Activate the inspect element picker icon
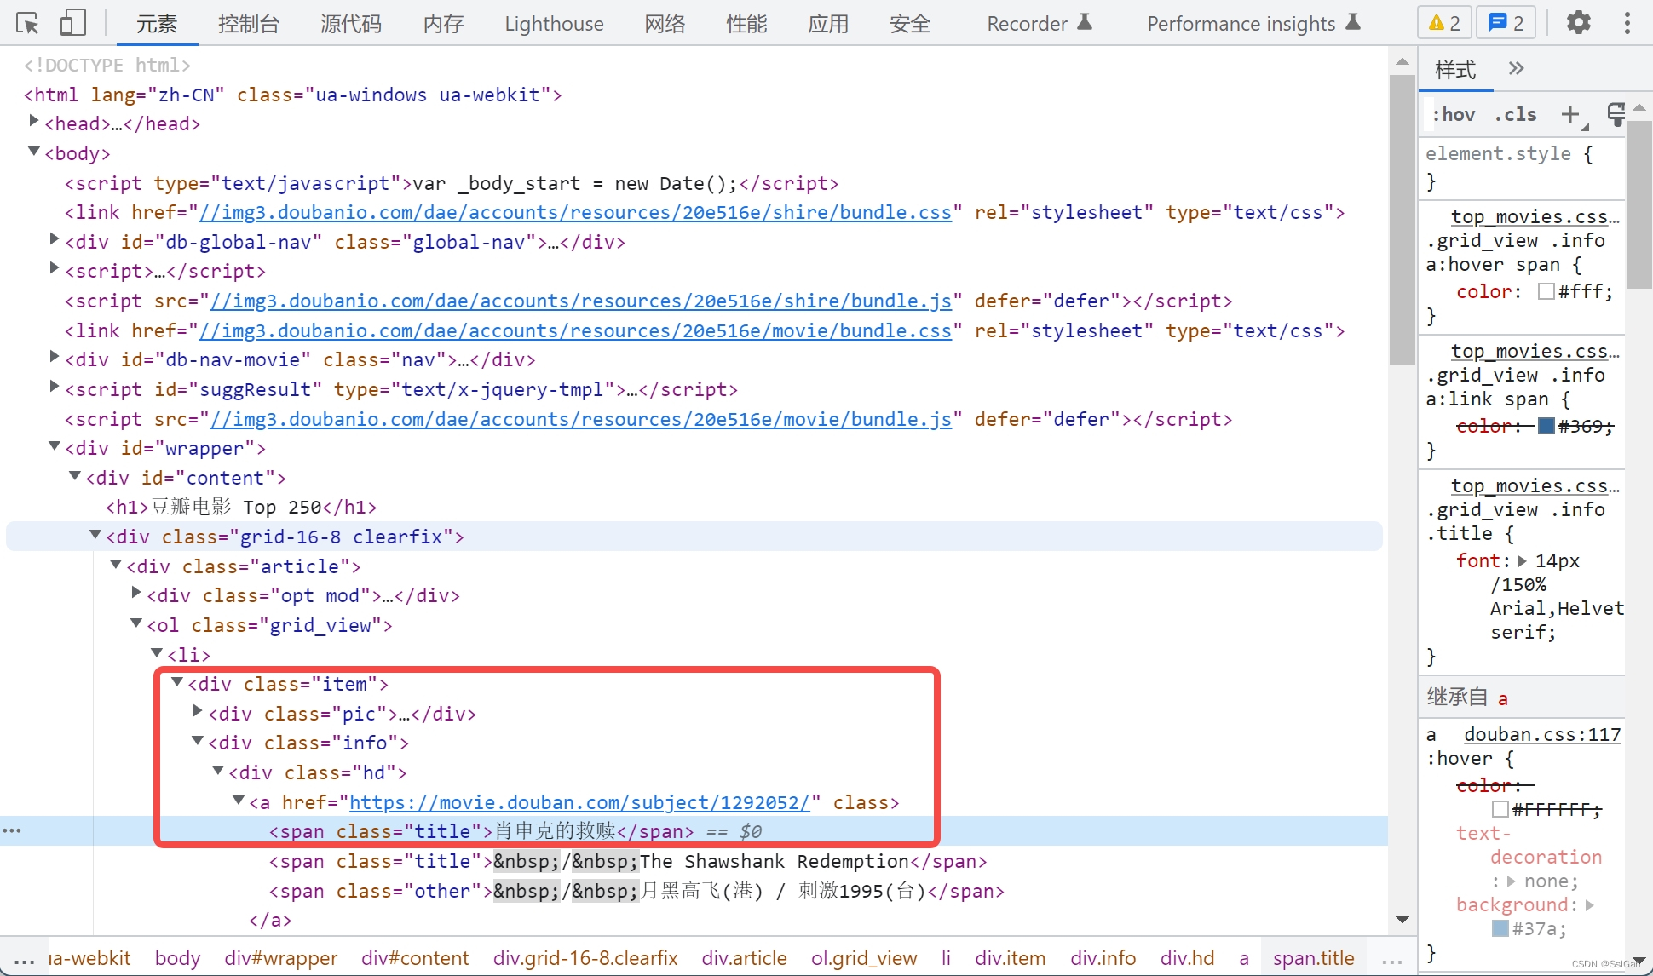 point(27,23)
